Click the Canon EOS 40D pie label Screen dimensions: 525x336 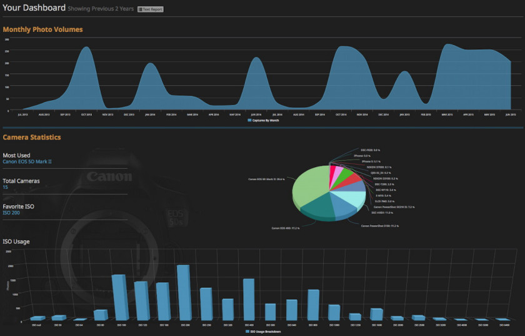tap(285, 228)
